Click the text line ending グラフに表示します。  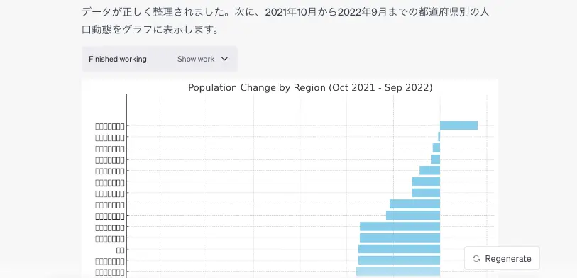click(150, 29)
